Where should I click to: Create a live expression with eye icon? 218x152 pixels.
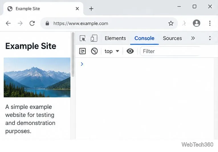point(130,51)
